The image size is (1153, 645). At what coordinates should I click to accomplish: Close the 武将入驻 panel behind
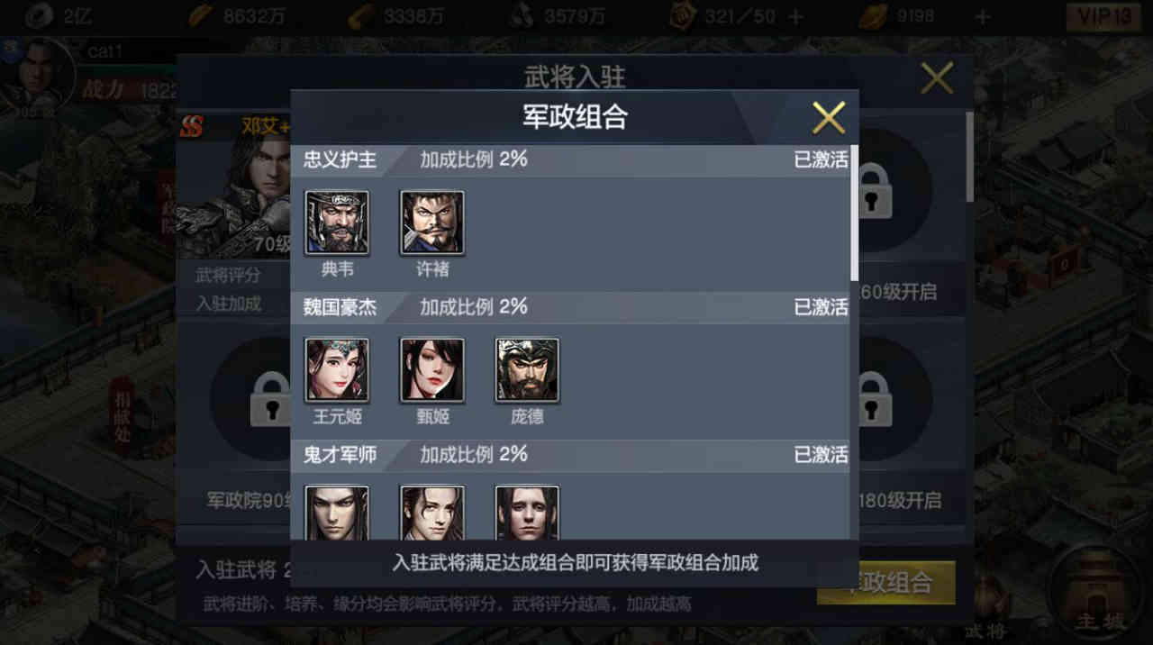pyautogui.click(x=937, y=78)
